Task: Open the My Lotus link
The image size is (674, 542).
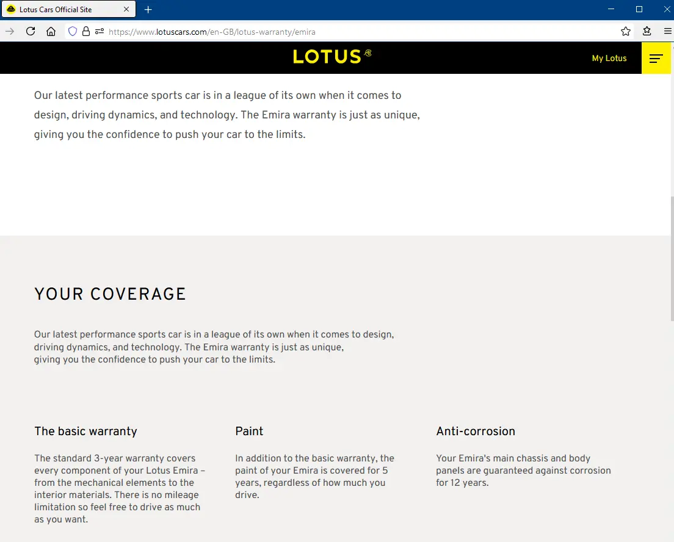Action: point(609,58)
